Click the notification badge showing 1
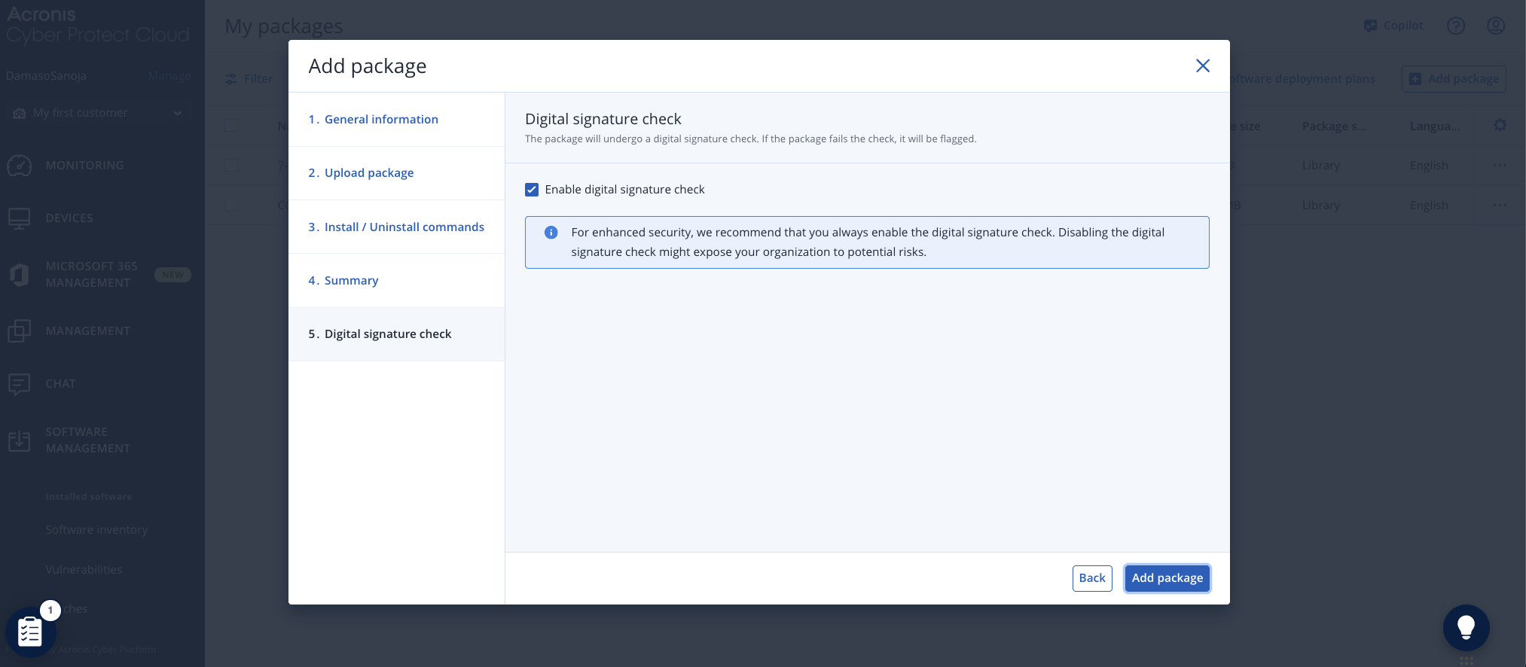The width and height of the screenshot is (1526, 667). [x=50, y=611]
